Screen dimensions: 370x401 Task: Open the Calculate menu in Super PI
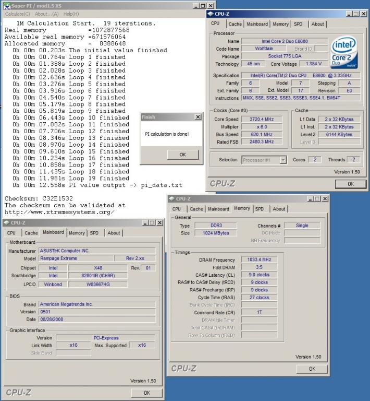pyautogui.click(x=17, y=14)
